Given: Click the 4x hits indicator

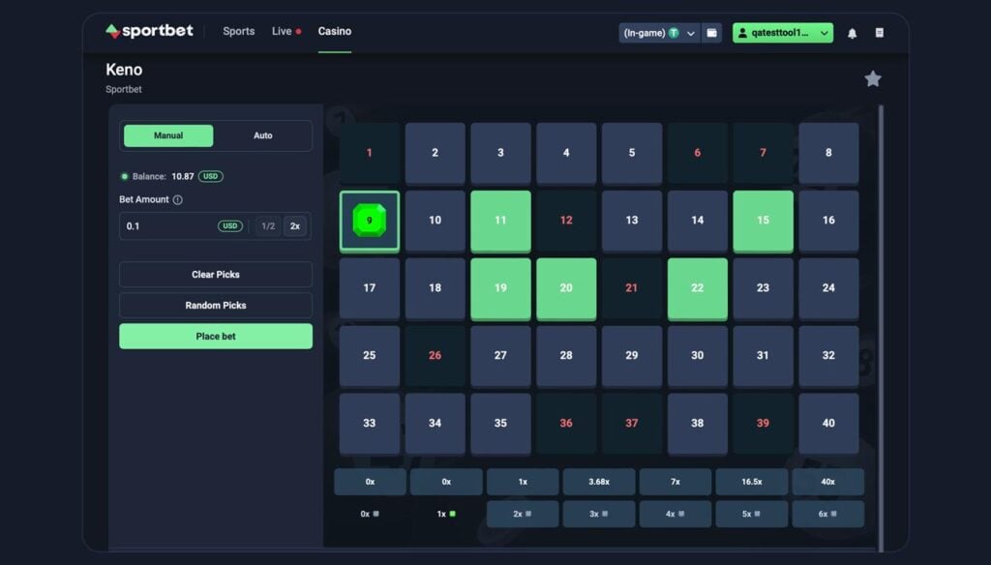Looking at the screenshot, I should point(675,514).
